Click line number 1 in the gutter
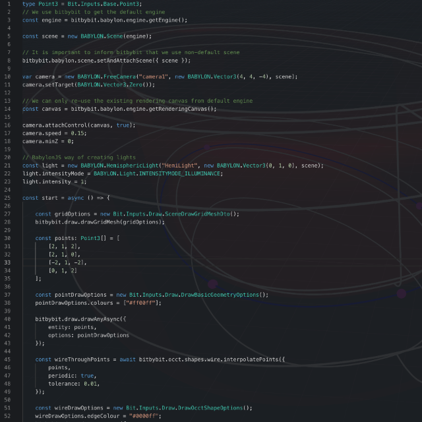The height and width of the screenshot is (422, 422). [9, 4]
